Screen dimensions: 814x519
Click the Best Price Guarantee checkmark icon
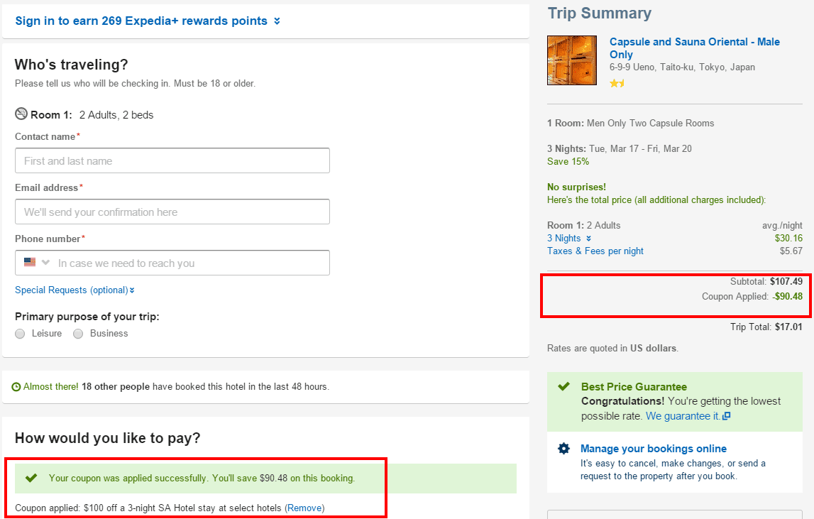pos(563,387)
